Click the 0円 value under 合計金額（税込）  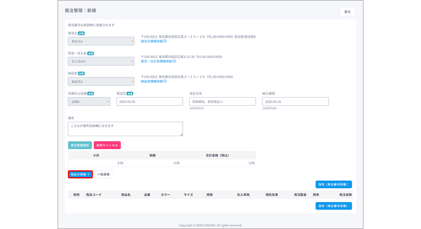[251, 163]
